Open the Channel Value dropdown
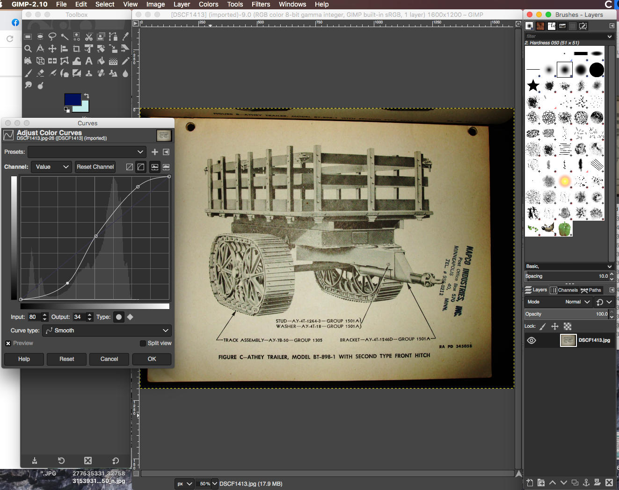The image size is (619, 490). pos(51,167)
